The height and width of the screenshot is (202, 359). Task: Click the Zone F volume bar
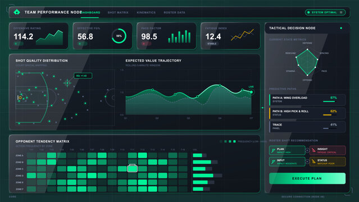201,189
